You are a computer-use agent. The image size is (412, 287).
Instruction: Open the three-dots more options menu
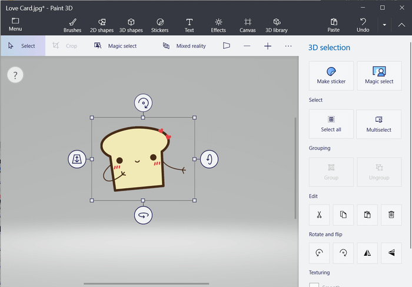pyautogui.click(x=288, y=46)
